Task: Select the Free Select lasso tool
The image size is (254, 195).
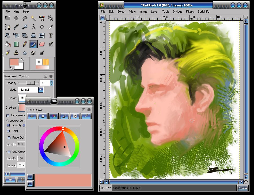Action: (25, 18)
